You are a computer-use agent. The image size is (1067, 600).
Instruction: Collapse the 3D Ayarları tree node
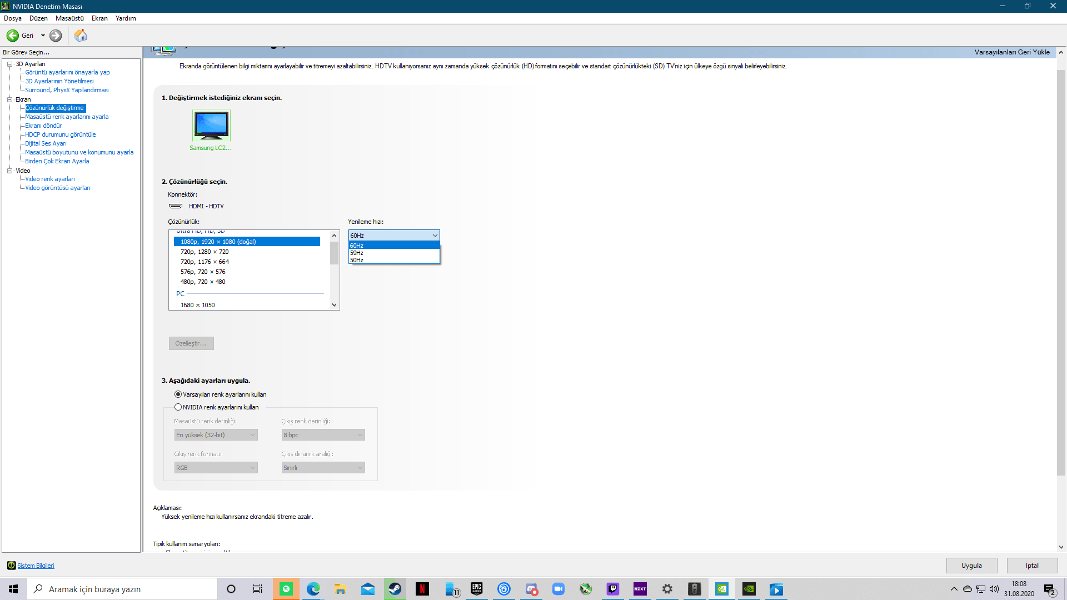[9, 64]
